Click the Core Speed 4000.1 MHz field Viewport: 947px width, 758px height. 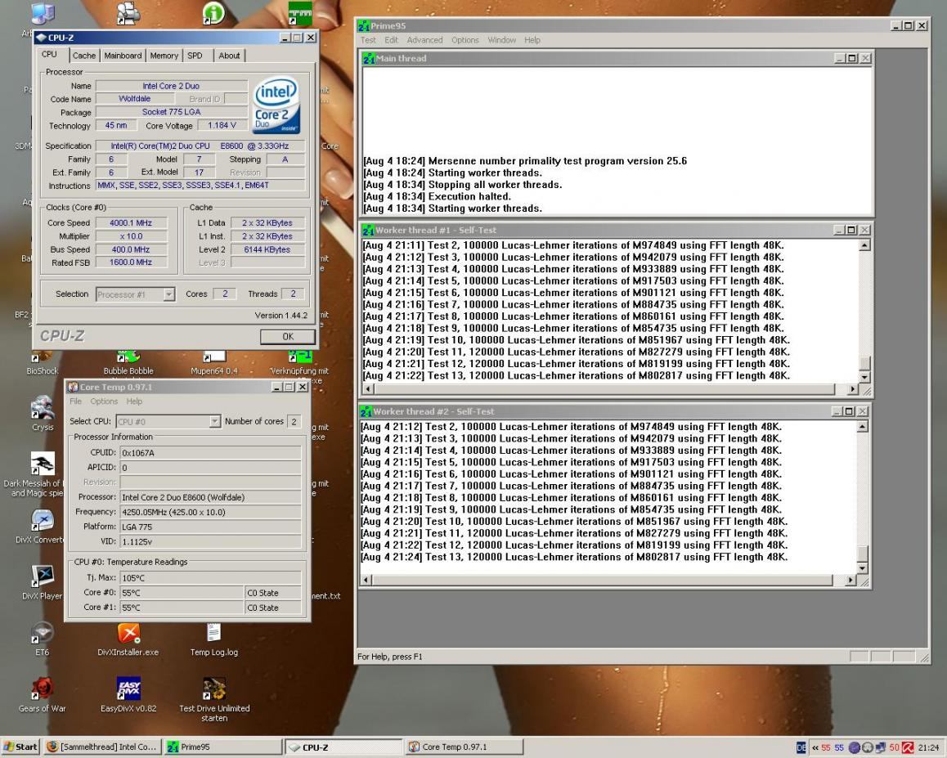click(x=131, y=223)
